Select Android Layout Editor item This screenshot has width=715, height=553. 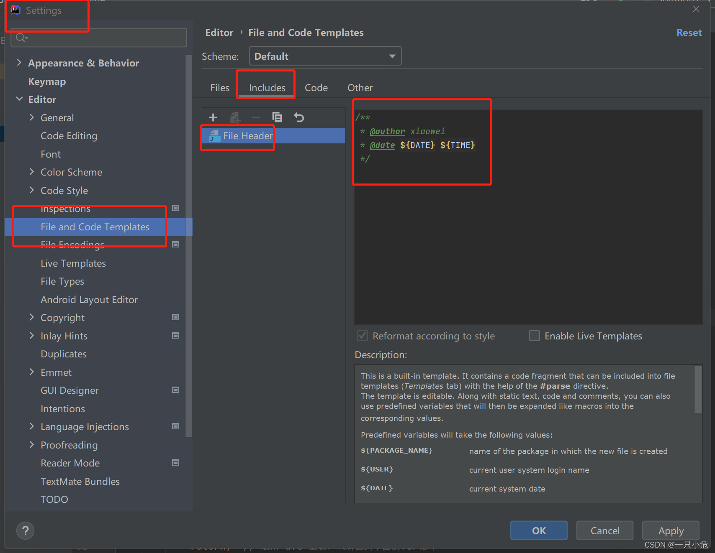coord(89,299)
